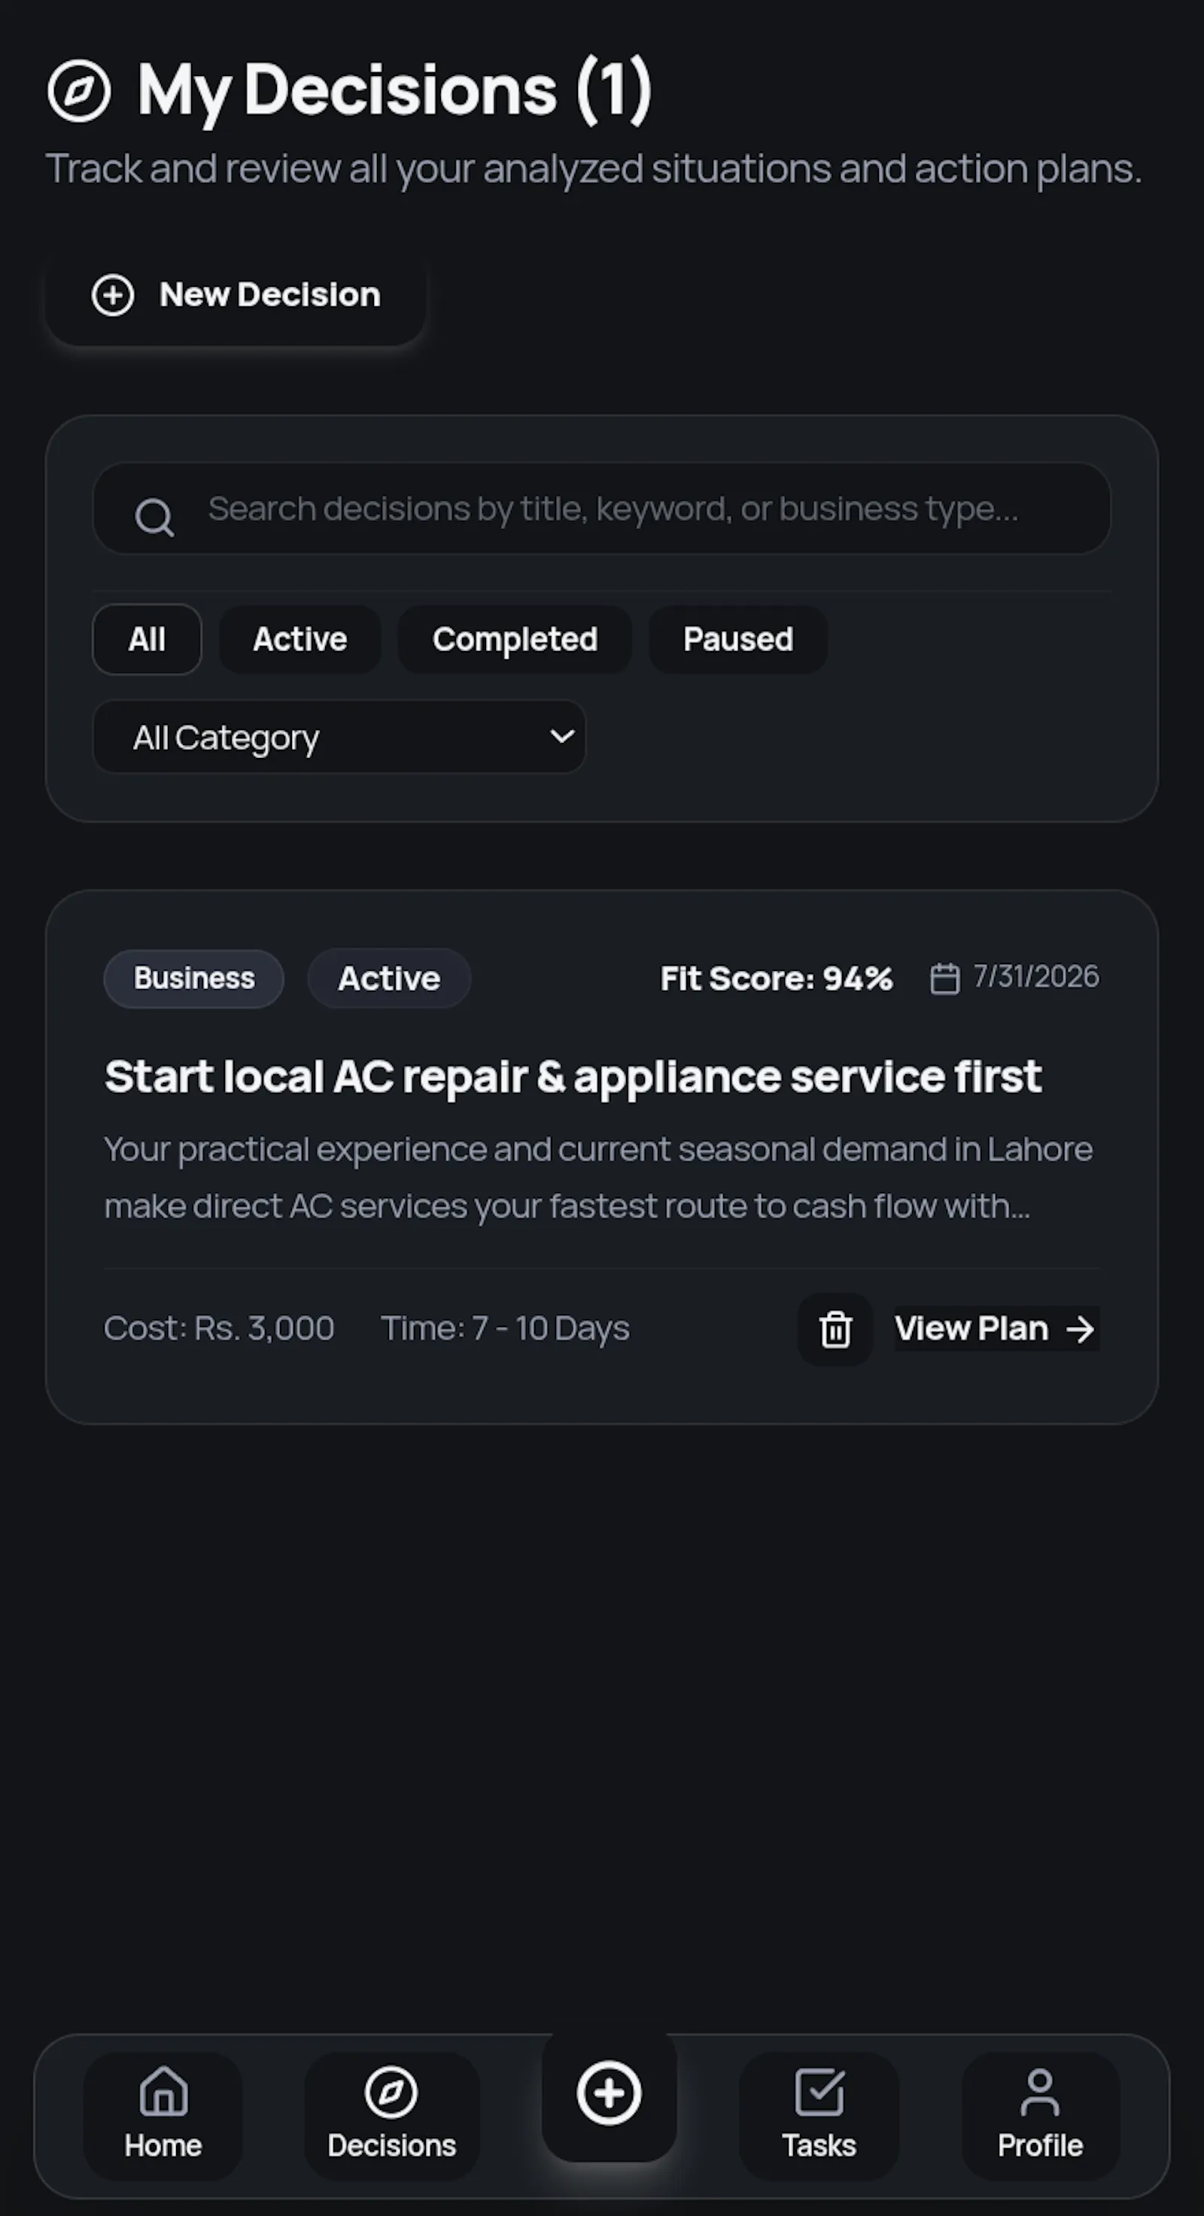Open Profile from bottom navigation
This screenshot has height=2216, width=1204.
click(1040, 2115)
